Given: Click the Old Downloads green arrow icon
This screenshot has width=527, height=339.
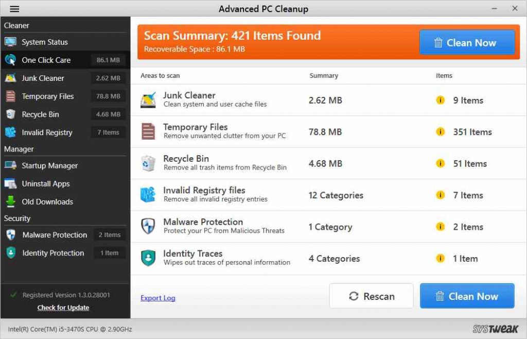Looking at the screenshot, I should tap(10, 202).
